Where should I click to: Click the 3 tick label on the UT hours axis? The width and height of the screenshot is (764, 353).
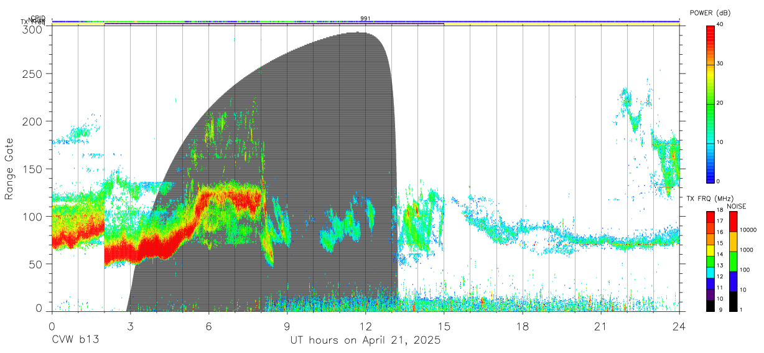[130, 326]
